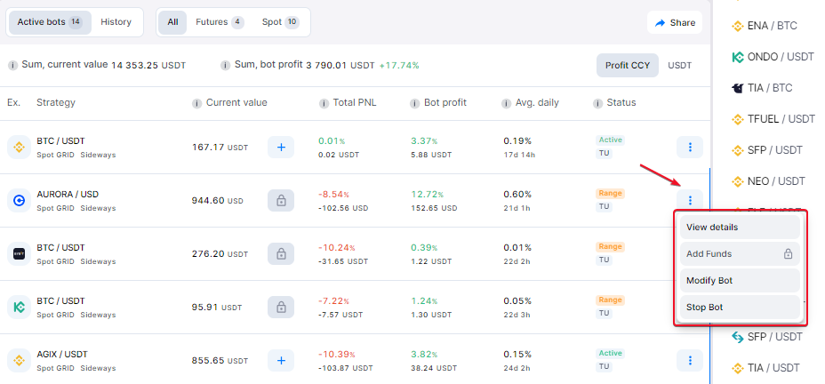The height and width of the screenshot is (384, 825).
Task: Select View details from the popup menu
Action: point(740,228)
